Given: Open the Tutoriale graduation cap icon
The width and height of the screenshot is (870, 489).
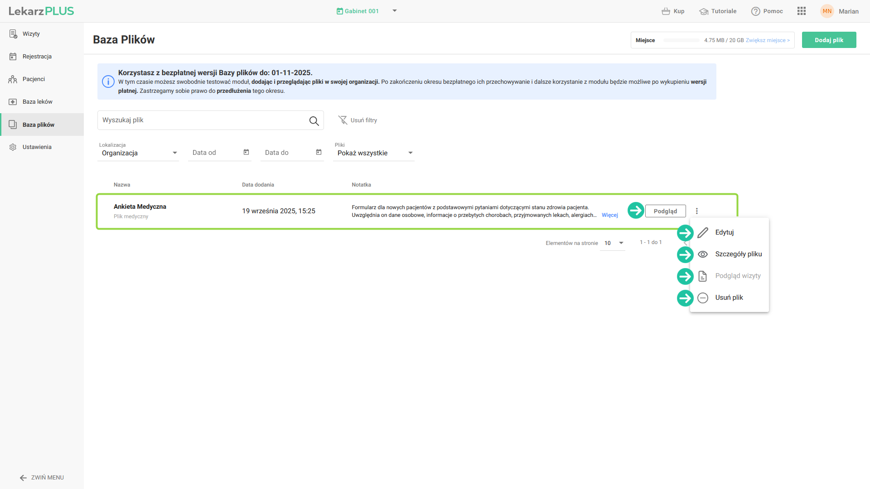Looking at the screenshot, I should tap(703, 11).
